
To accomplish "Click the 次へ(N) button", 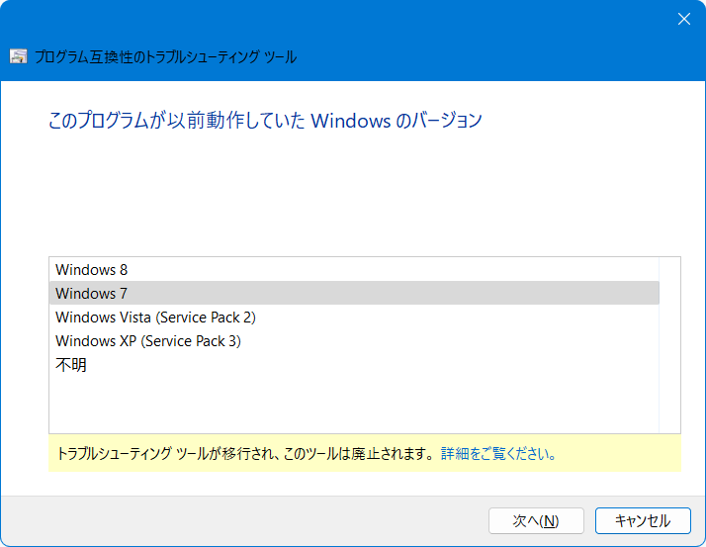I will pyautogui.click(x=536, y=521).
